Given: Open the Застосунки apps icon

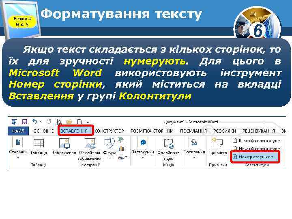Looking at the screenshot, I should coord(142,142).
